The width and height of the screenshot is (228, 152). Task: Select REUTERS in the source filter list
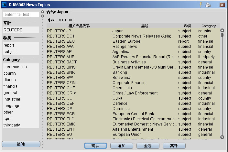pos(21,30)
